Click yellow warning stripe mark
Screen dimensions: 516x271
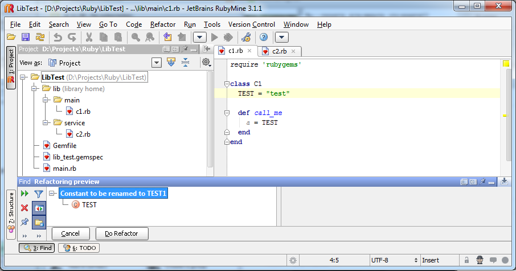tap(505, 116)
